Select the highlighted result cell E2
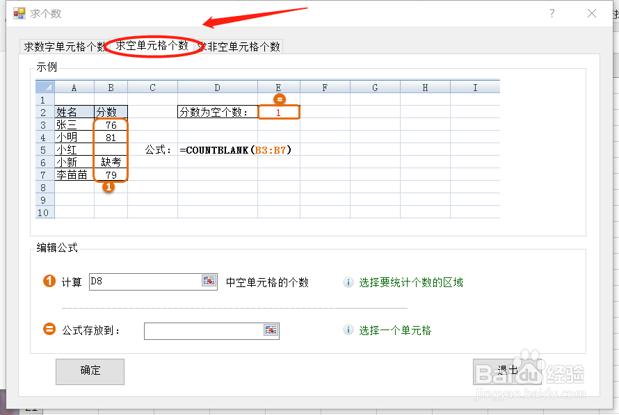Viewport: 619px width, 415px height. (x=279, y=111)
